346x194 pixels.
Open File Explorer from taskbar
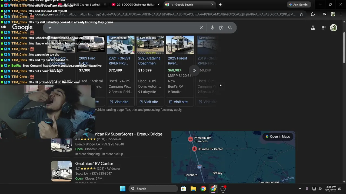click(193, 189)
